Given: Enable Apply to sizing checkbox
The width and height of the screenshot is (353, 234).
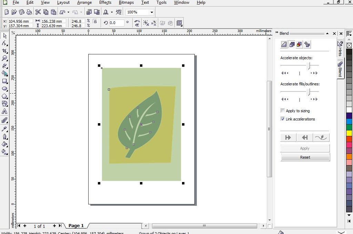Looking at the screenshot, I should click(x=283, y=111).
